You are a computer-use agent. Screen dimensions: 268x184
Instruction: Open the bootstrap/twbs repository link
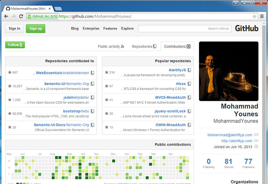pos(76,111)
